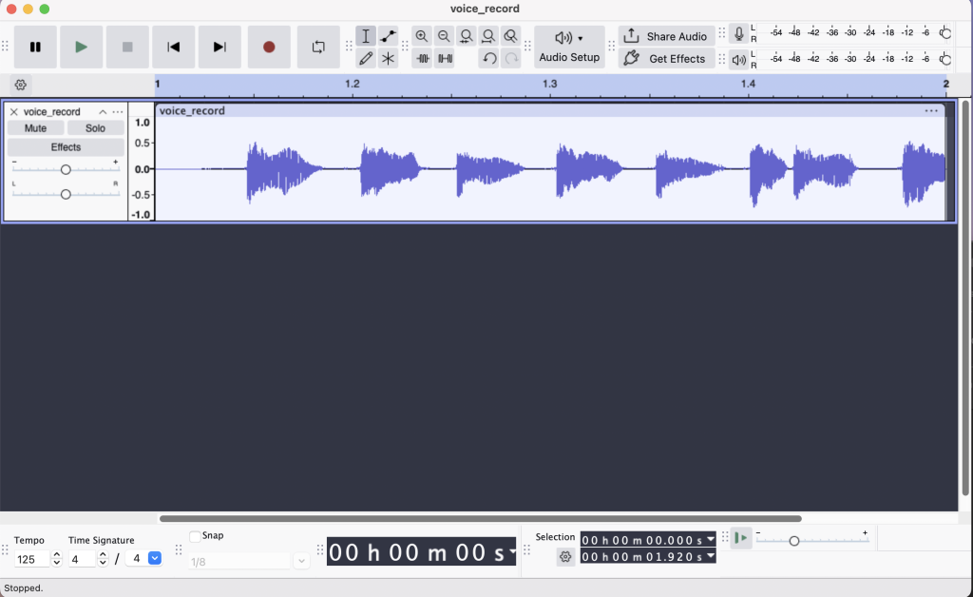Screen dimensions: 973x597
Task: Open timeline options gear icon
Action: (21, 85)
